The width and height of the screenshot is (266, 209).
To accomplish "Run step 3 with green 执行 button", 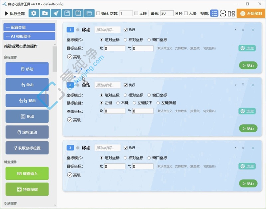I will coord(248,183).
